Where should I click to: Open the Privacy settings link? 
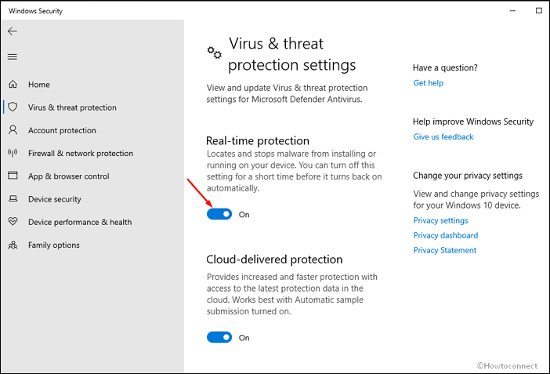coord(440,220)
